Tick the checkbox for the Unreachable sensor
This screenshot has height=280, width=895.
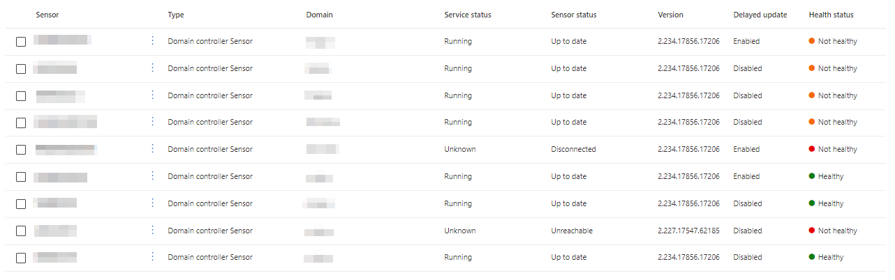click(21, 231)
